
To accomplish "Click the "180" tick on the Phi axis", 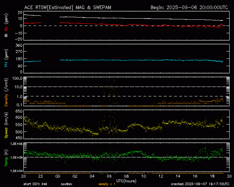I will (x=19, y=59).
